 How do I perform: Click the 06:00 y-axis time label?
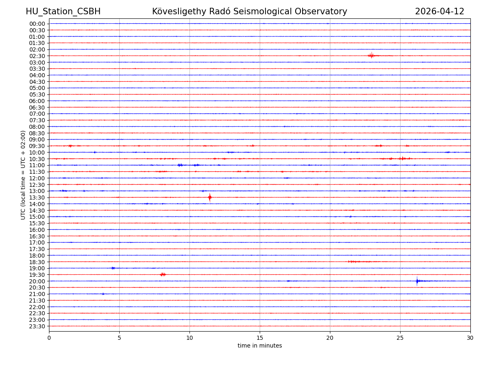click(37, 101)
